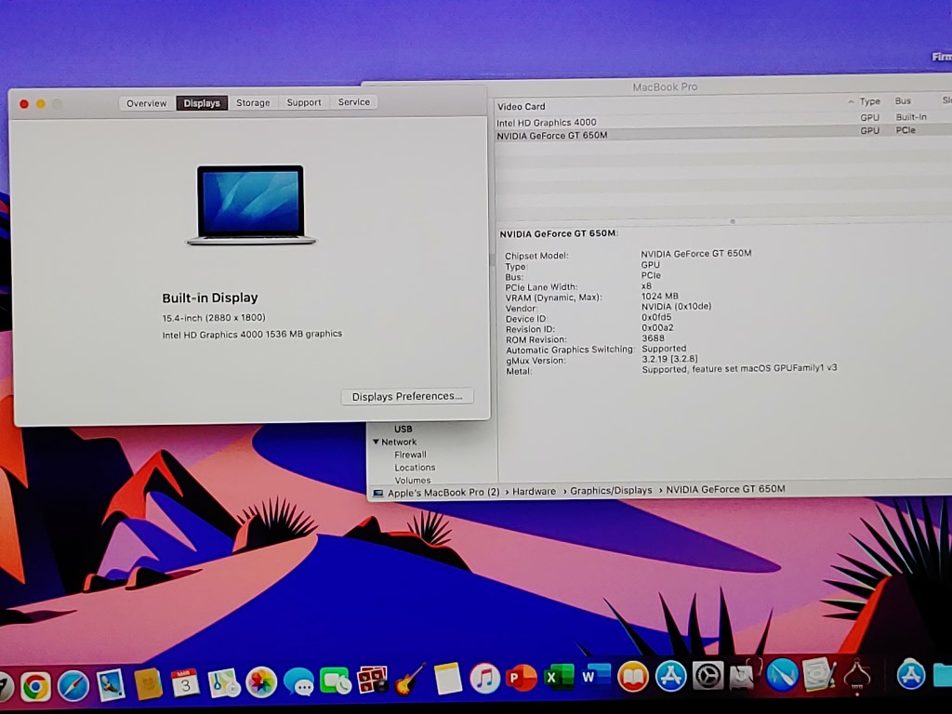This screenshot has width=952, height=714.
Task: Open Microsoft Word from the Dock
Action: coord(596,676)
